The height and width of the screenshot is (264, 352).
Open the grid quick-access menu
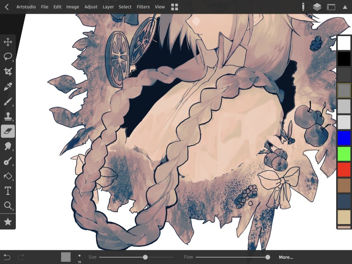coord(174,7)
